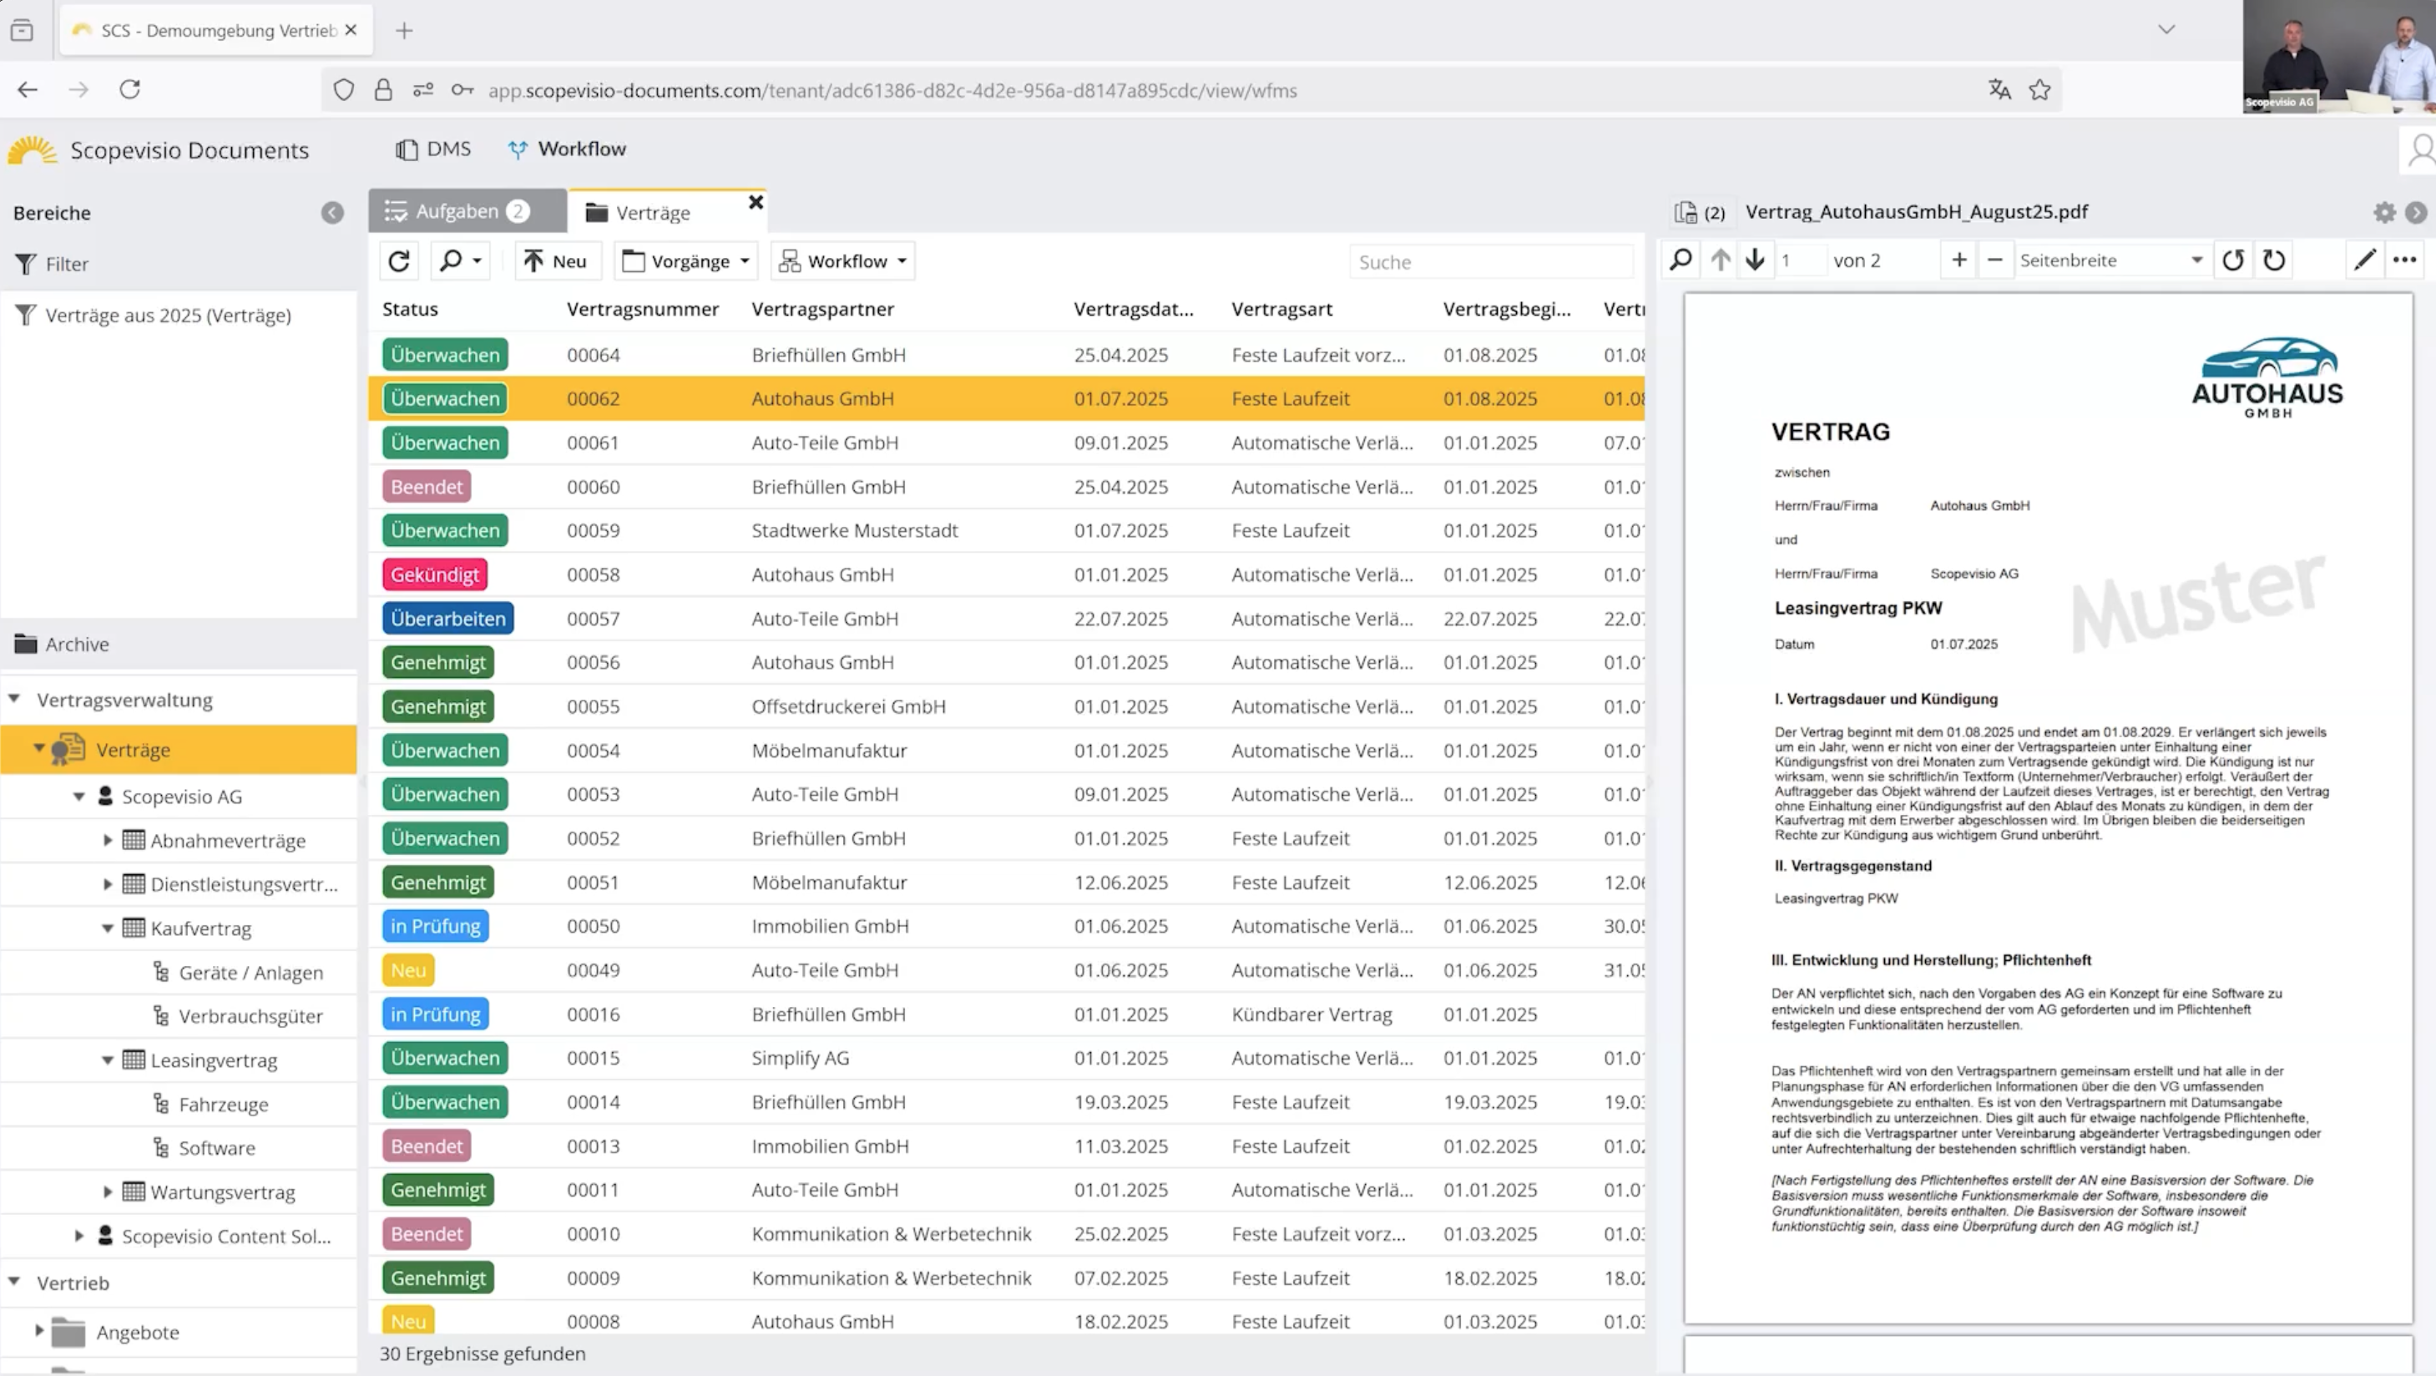Bookmark this page with star icon
Image resolution: width=2436 pixels, height=1376 pixels.
point(2039,90)
